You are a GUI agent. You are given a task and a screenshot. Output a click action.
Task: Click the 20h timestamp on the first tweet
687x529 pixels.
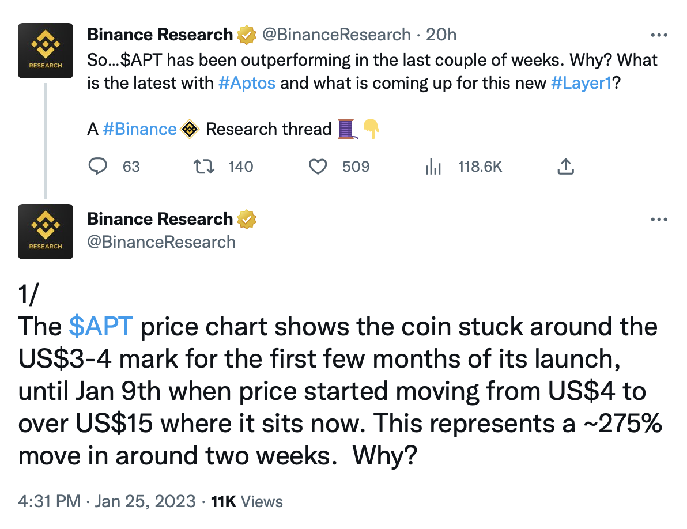point(441,35)
